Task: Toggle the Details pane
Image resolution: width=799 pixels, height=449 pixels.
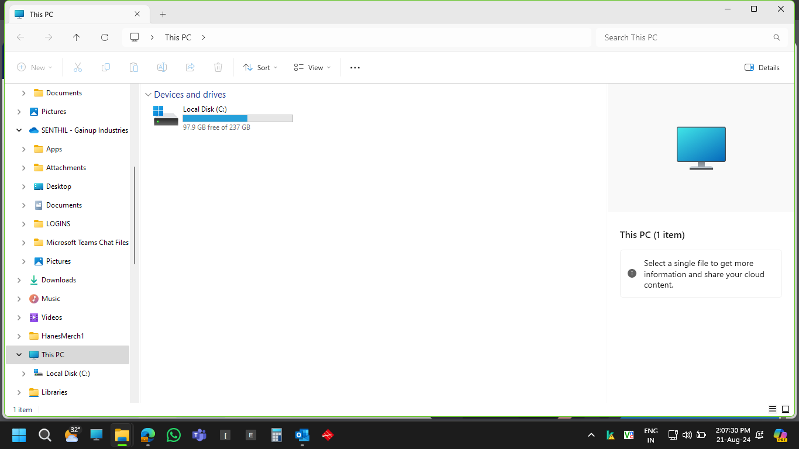Action: click(x=762, y=68)
